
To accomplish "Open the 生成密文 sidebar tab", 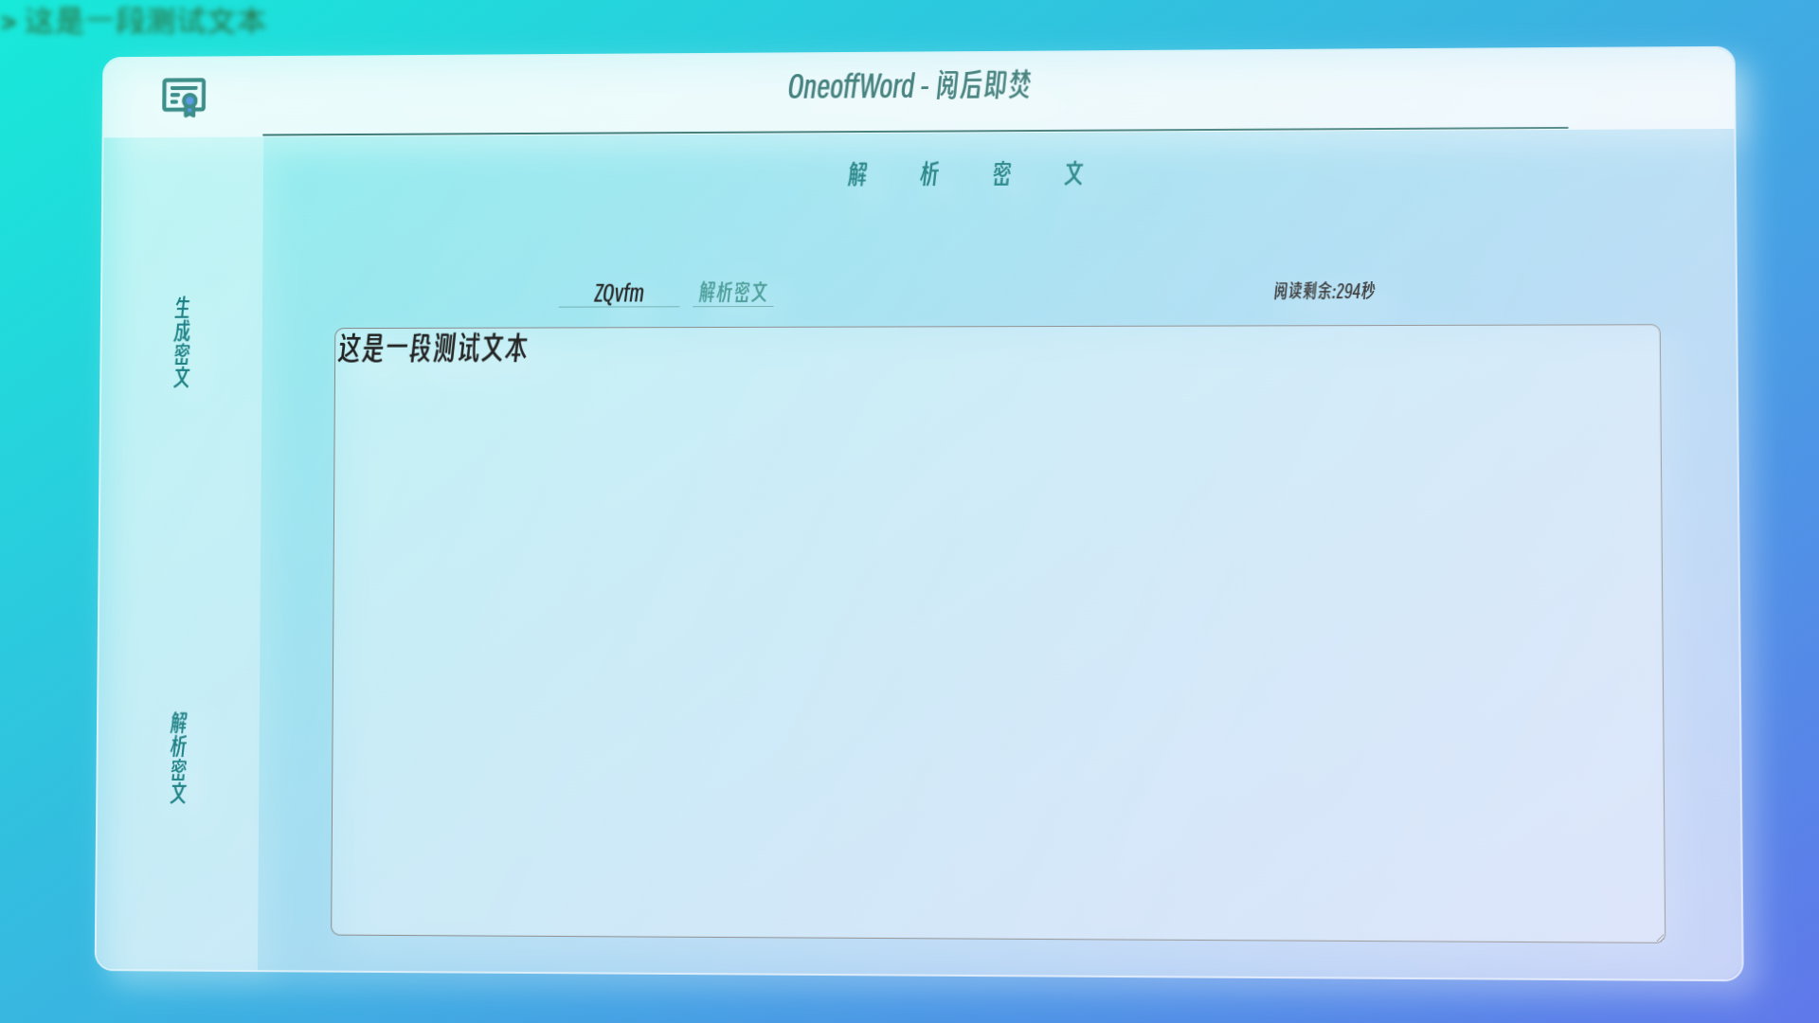I will click(x=182, y=342).
